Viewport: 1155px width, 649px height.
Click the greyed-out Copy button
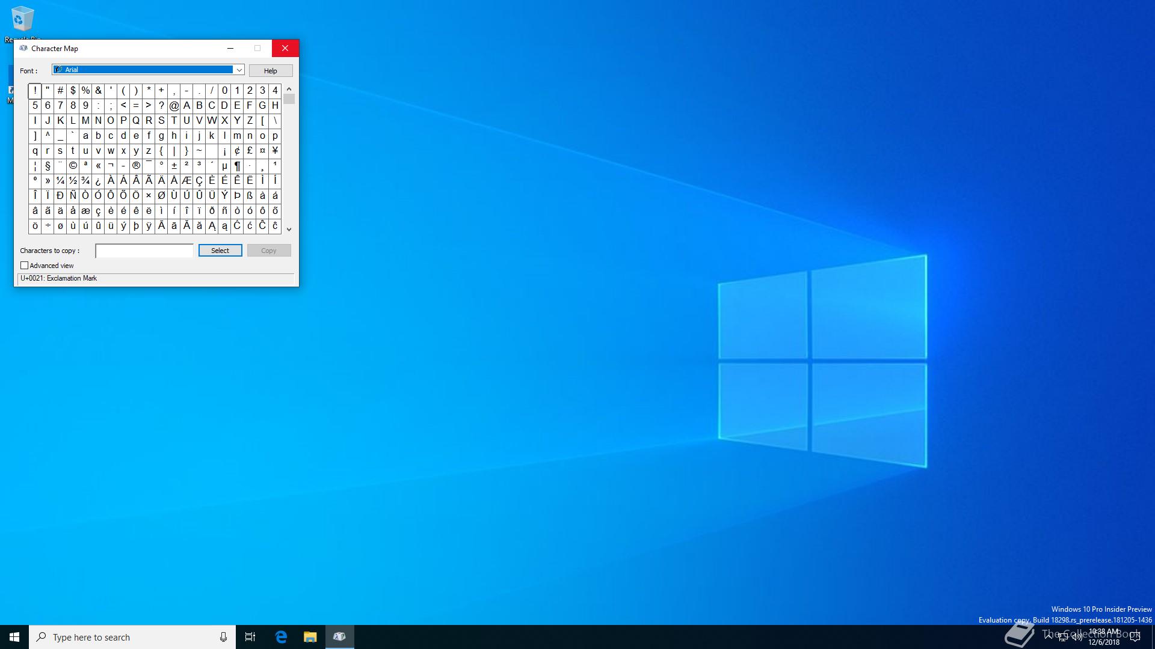pos(269,251)
